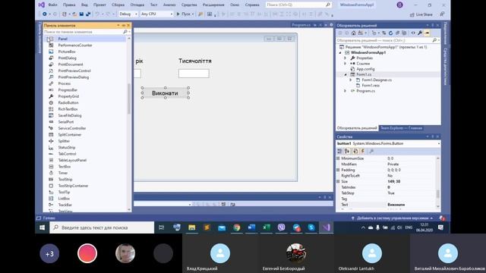This screenshot has width=486, height=273.
Task: Select ToolStripContainer toolbox item
Action: click(73, 186)
